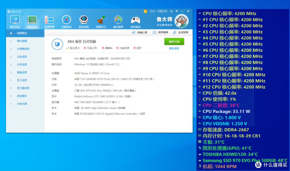
Task: Click the 复制信息 copy info link
Action: (174, 48)
